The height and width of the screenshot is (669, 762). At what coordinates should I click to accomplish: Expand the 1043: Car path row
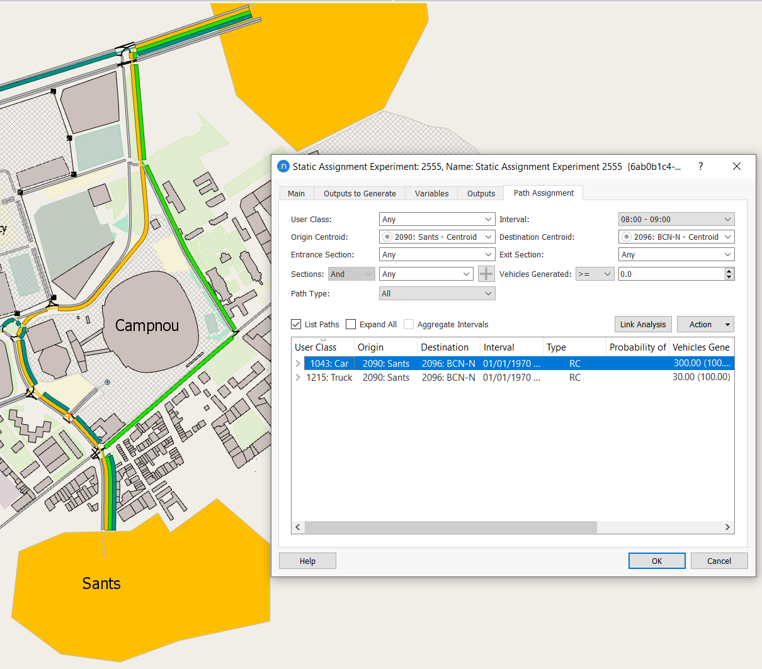(x=298, y=364)
